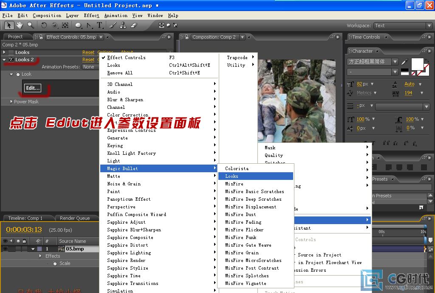This screenshot has width=435, height=293.
Task: Select the 05.bmp layer name
Action: point(75,249)
